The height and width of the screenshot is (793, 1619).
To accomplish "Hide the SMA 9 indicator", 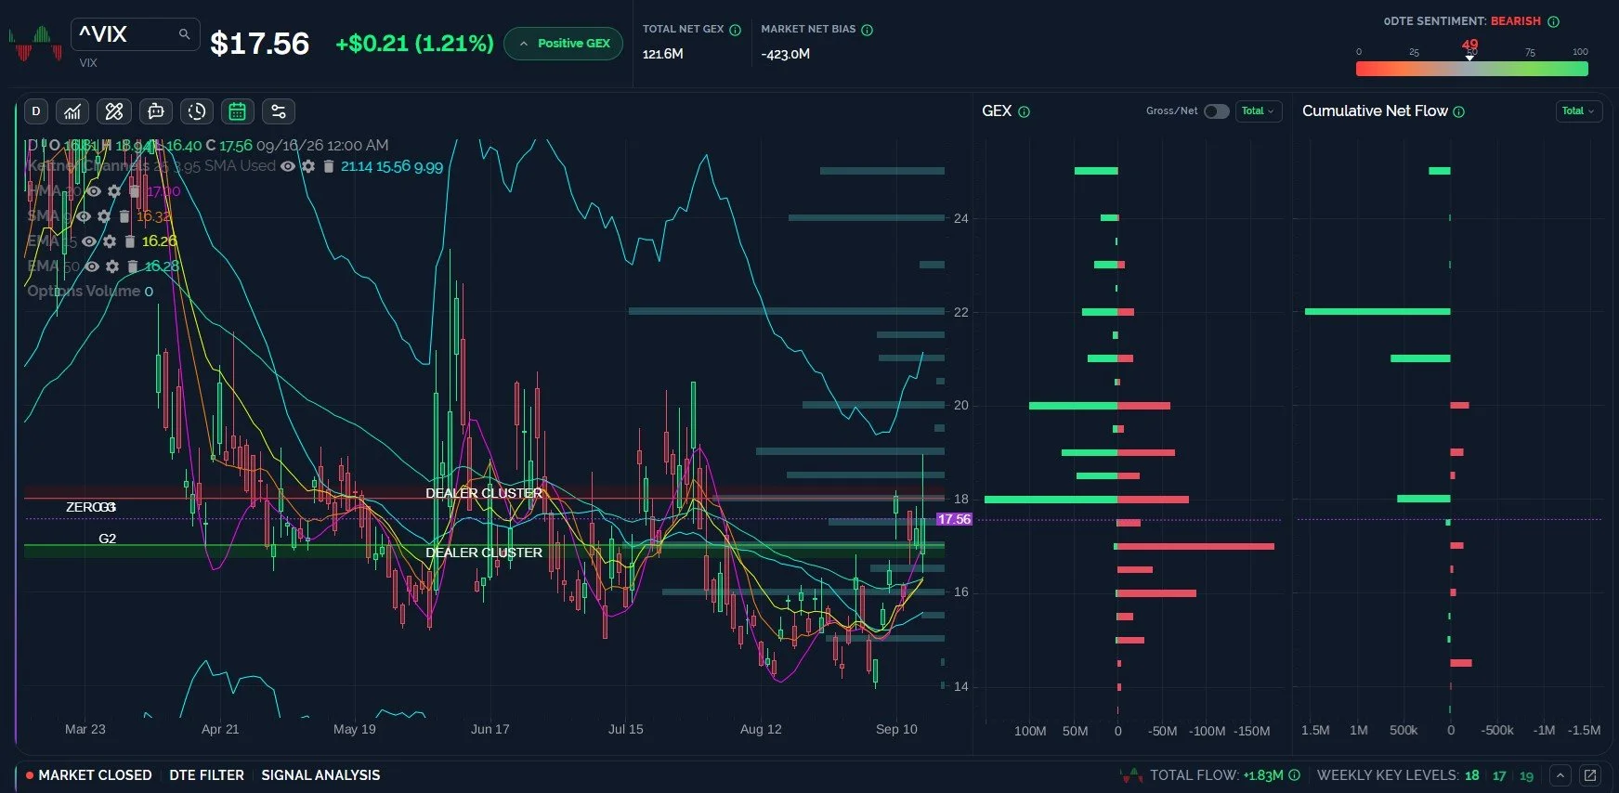I will 84,216.
